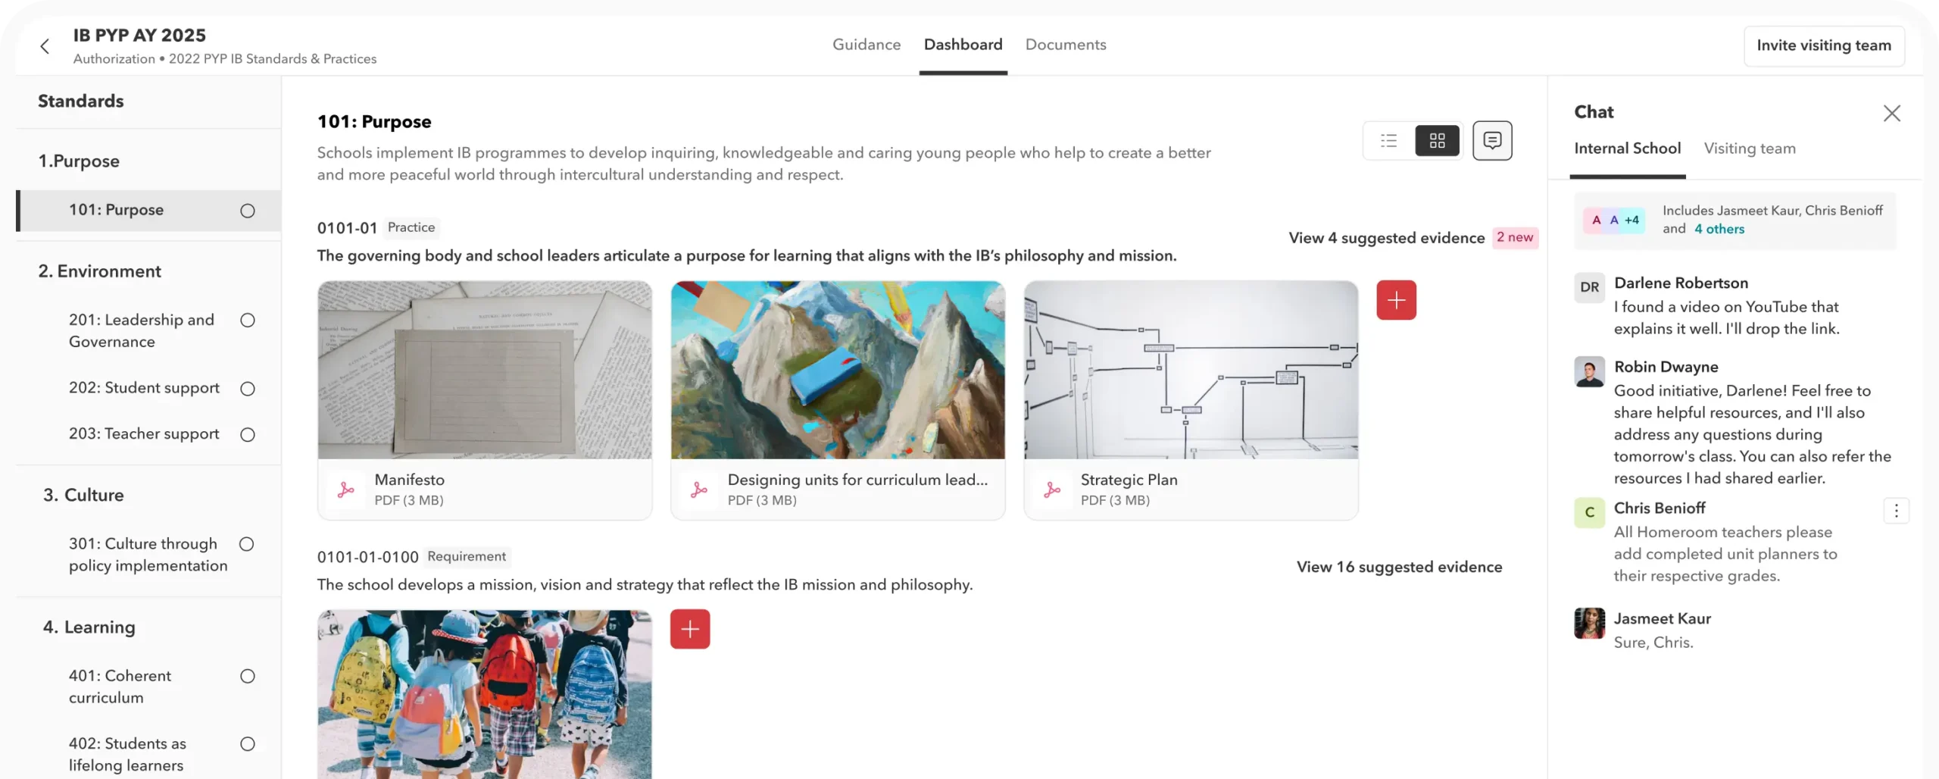
Task: Click Darlene Robertson's DR avatar
Action: click(x=1589, y=287)
